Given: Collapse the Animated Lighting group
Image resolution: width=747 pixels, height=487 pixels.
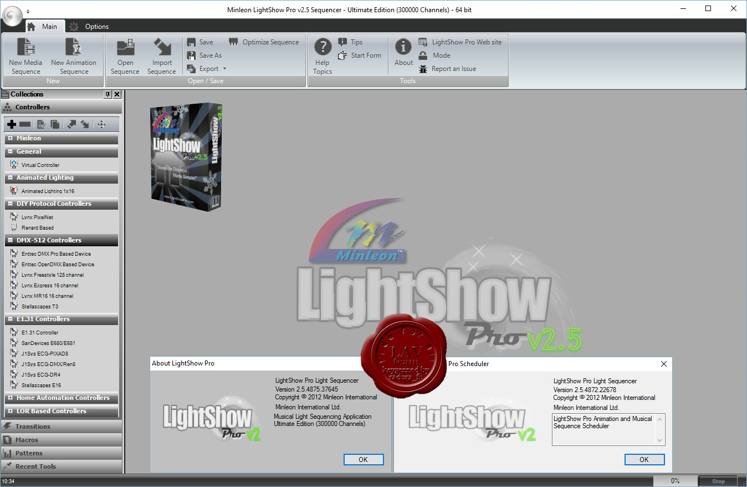Looking at the screenshot, I should tap(11, 177).
